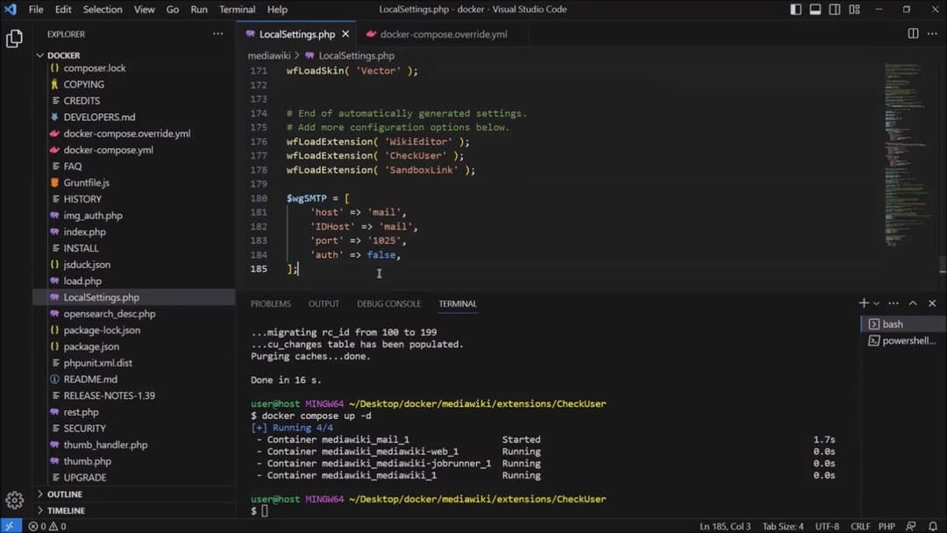Kill the terminal with the trash/close icon
947x533 pixels.
932,302
